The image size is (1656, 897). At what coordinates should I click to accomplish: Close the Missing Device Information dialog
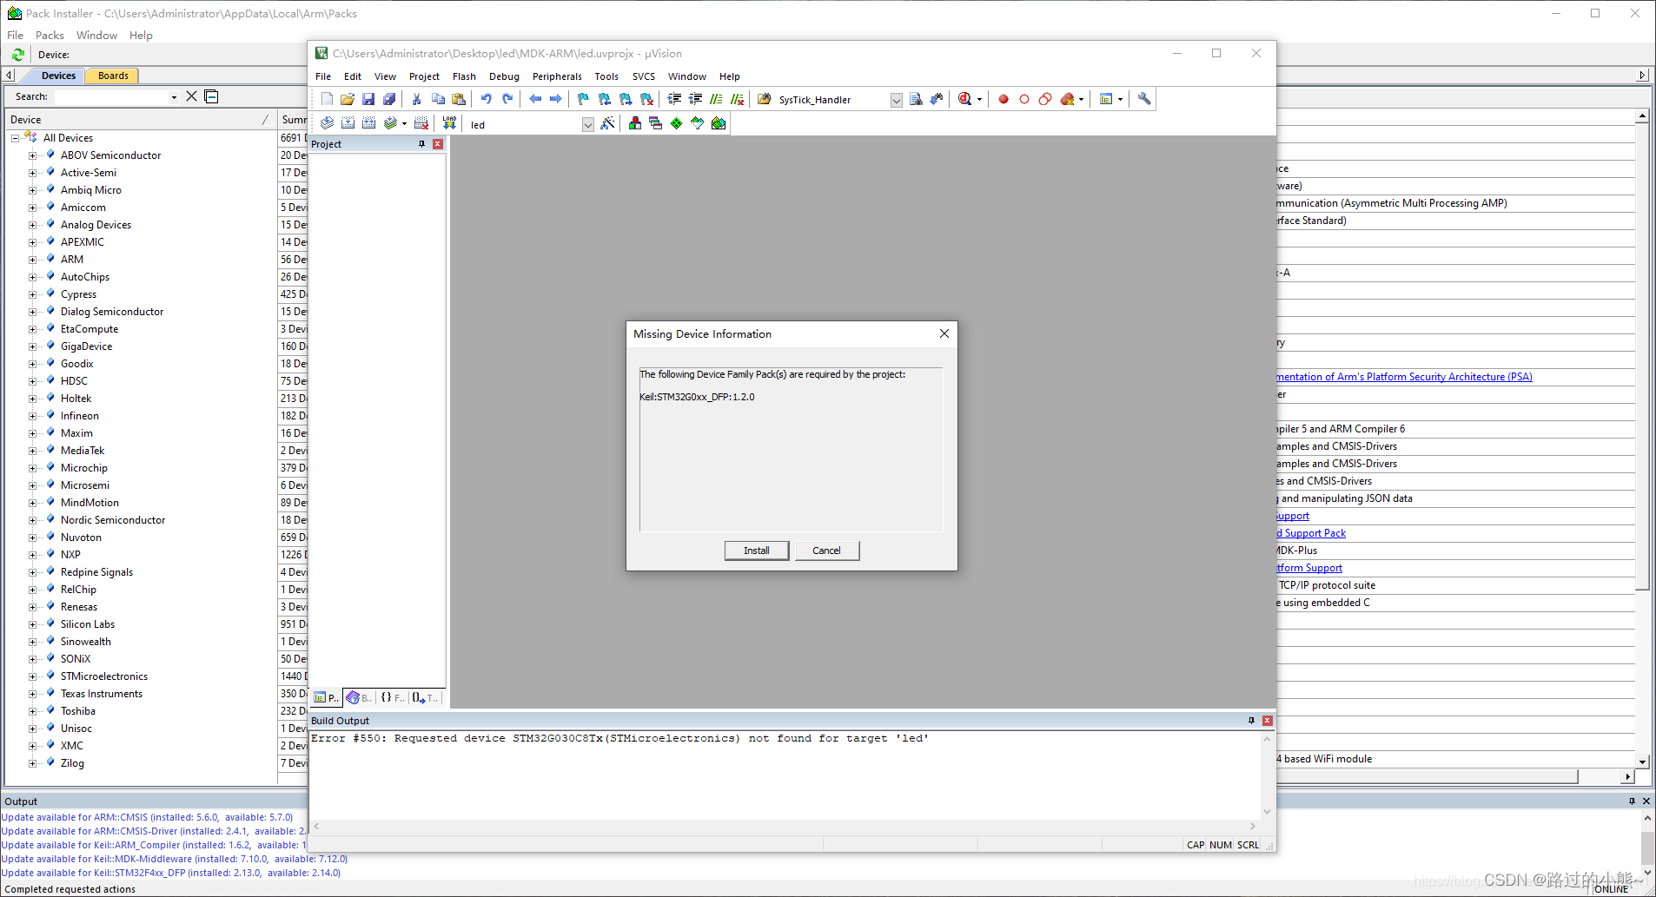(944, 333)
